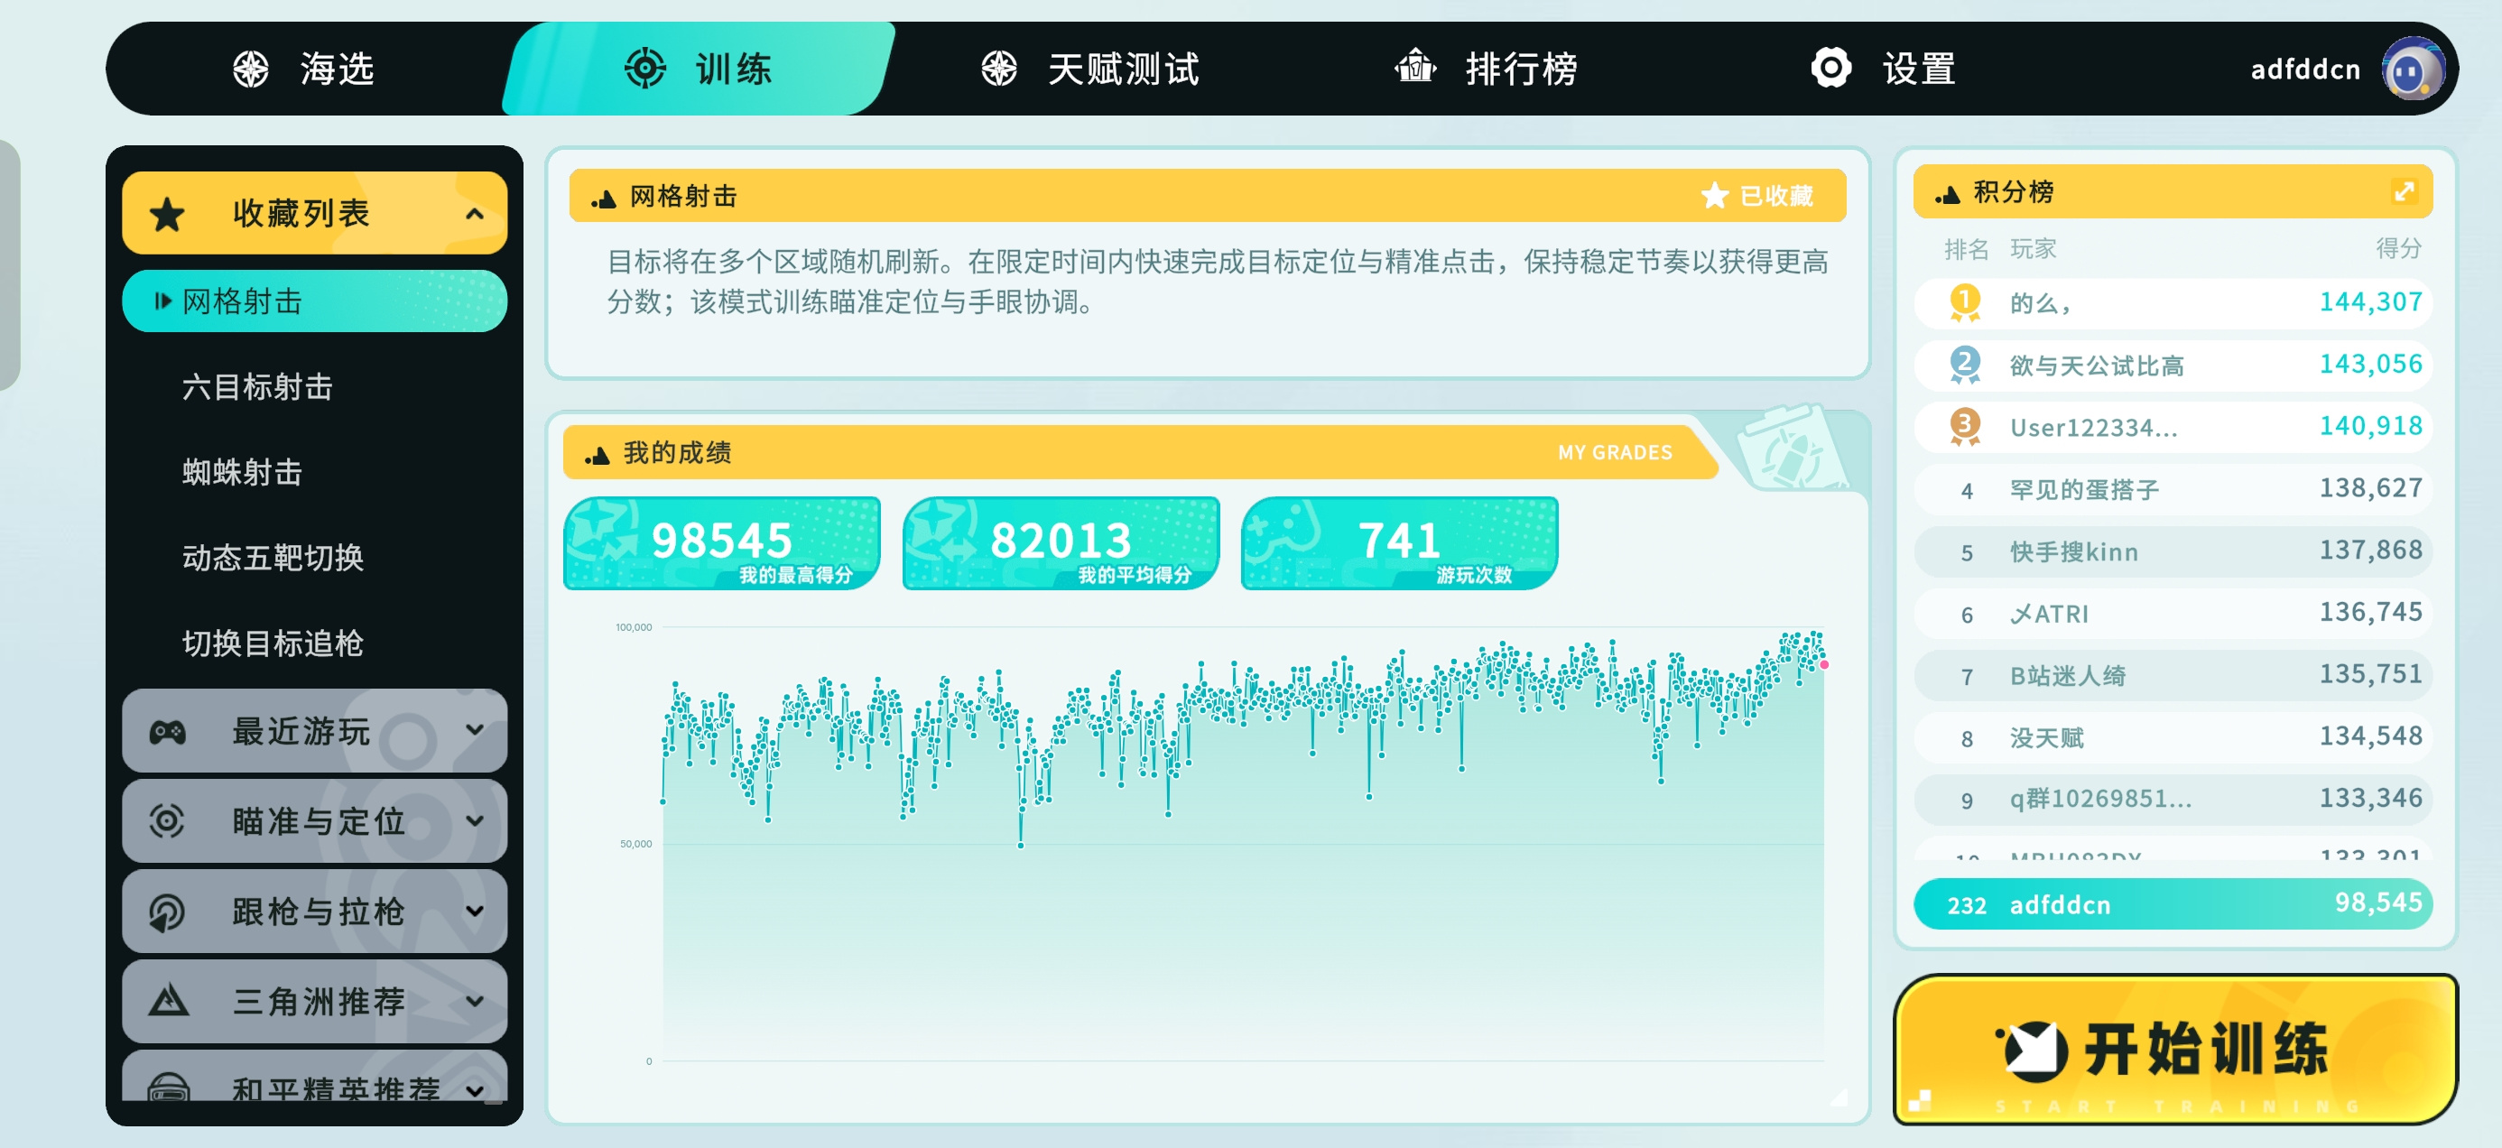Select leaderboard player 罕见的蛋搭子
Image resolution: width=2502 pixels, height=1148 pixels.
point(2173,488)
